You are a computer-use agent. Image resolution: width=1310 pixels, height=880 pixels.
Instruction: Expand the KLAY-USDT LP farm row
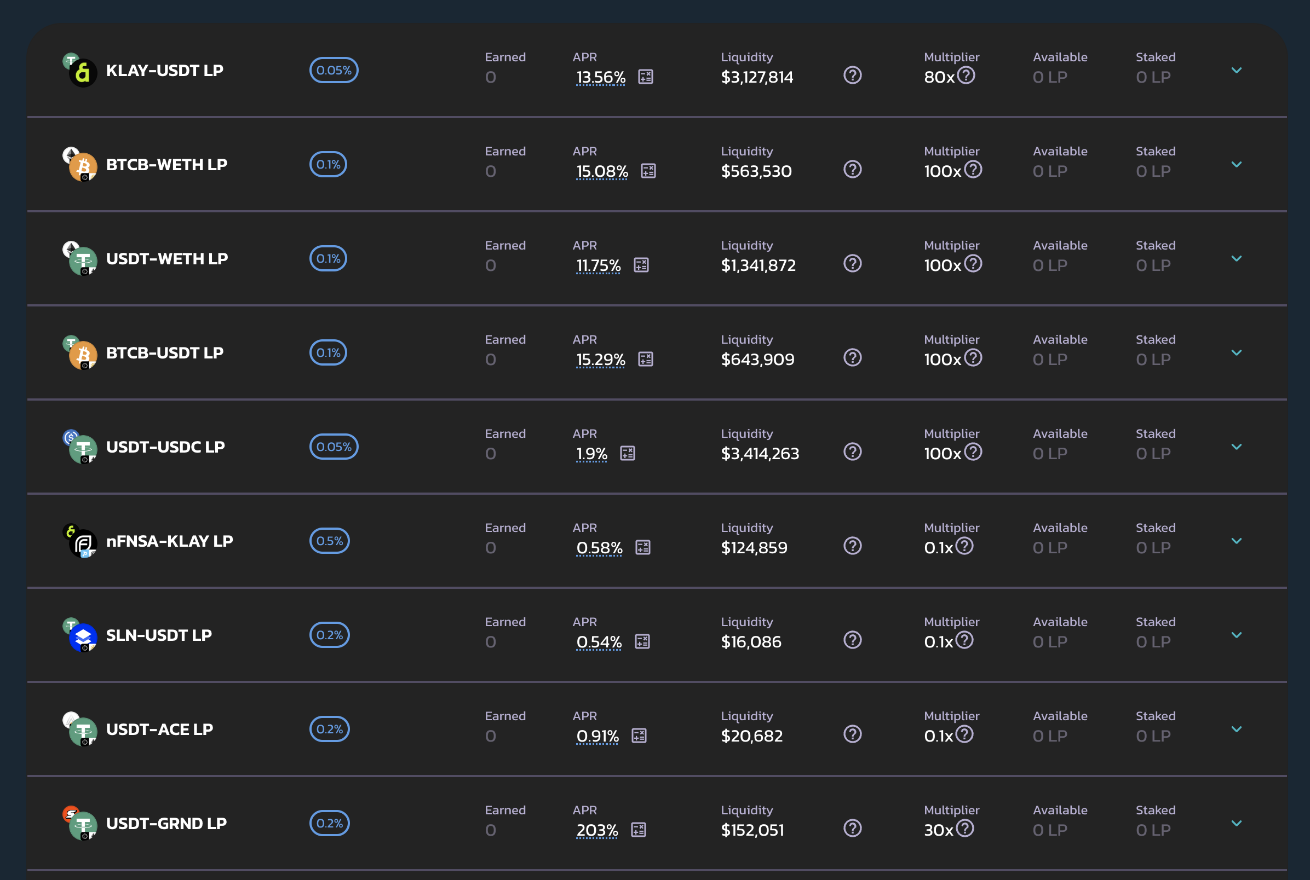1236,70
